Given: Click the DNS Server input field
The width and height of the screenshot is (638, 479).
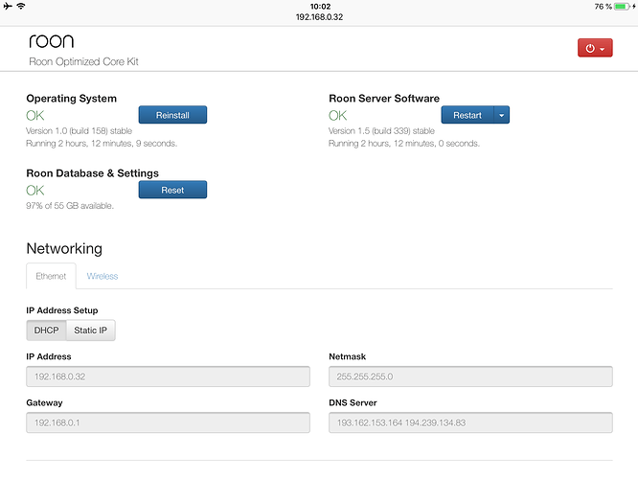Looking at the screenshot, I should click(470, 422).
